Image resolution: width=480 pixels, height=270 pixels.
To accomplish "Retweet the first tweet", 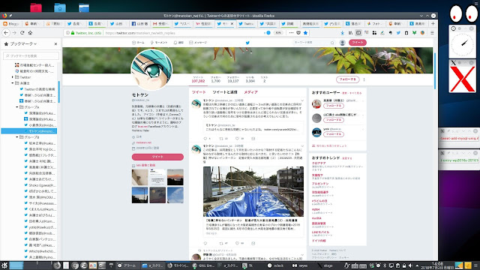I will pos(221,139).
